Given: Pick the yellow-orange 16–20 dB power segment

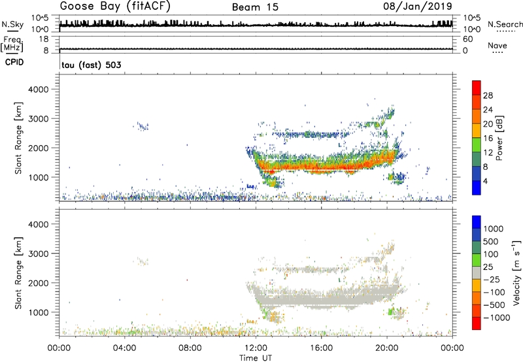Looking at the screenshot, I should pyautogui.click(x=477, y=130).
